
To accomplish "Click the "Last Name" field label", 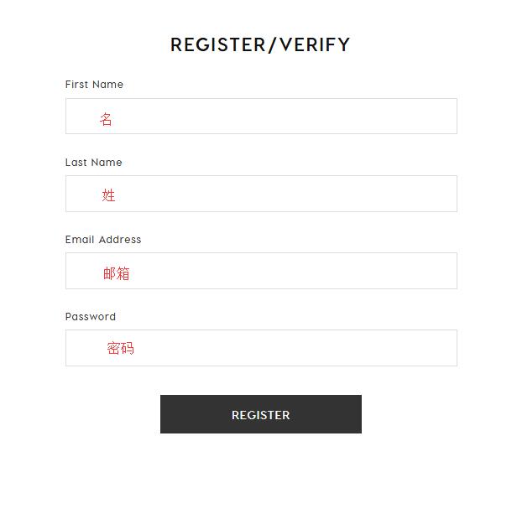I will (x=94, y=163).
